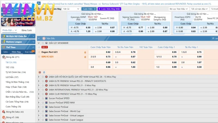This screenshot has height=123, width=218.
Task: Open the Bảng Cược tab
Action: [27, 30]
